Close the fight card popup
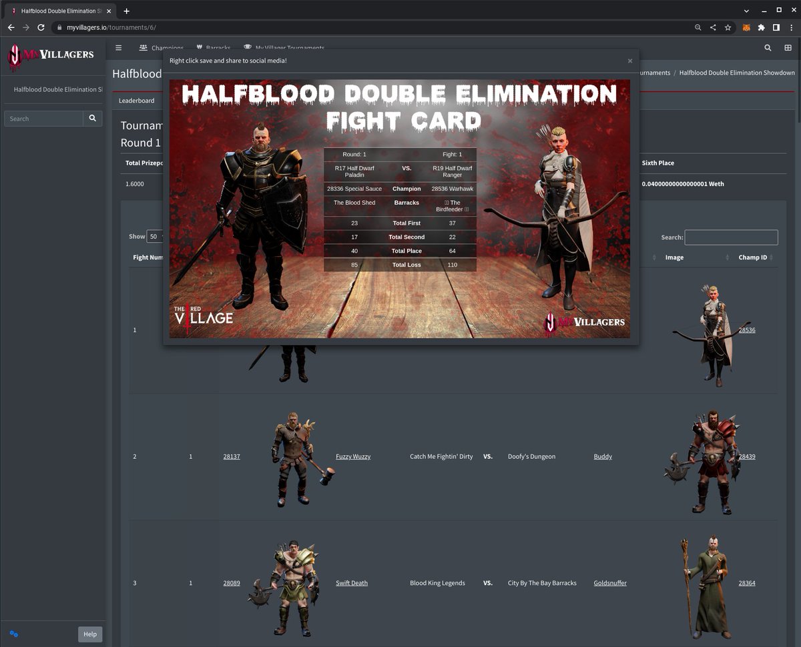This screenshot has height=647, width=801. [629, 61]
